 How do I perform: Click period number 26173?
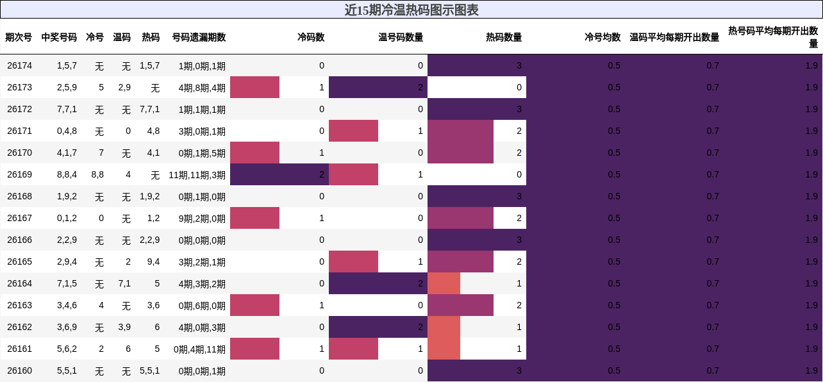click(x=19, y=87)
